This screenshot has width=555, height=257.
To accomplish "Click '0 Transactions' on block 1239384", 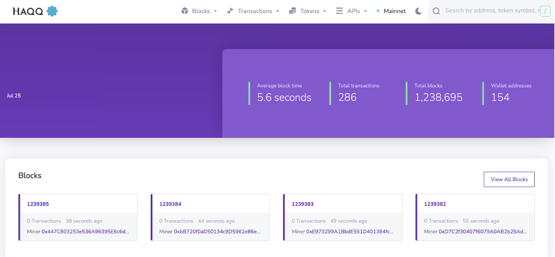I will (176, 221).
